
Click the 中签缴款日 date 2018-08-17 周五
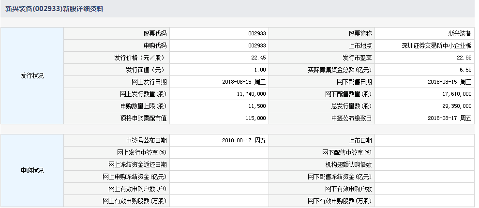pyautogui.click(x=449, y=118)
